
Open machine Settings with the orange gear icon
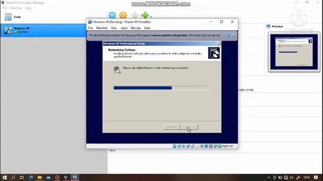click(123, 15)
